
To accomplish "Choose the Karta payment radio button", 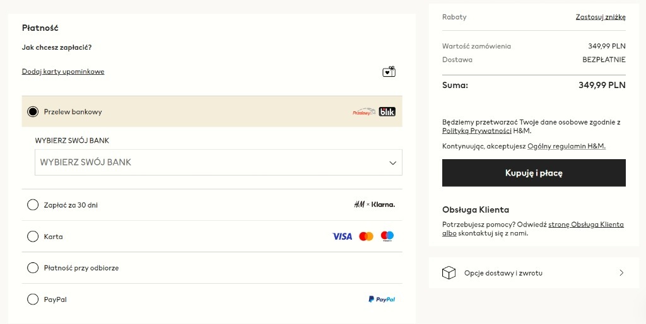I will [33, 237].
